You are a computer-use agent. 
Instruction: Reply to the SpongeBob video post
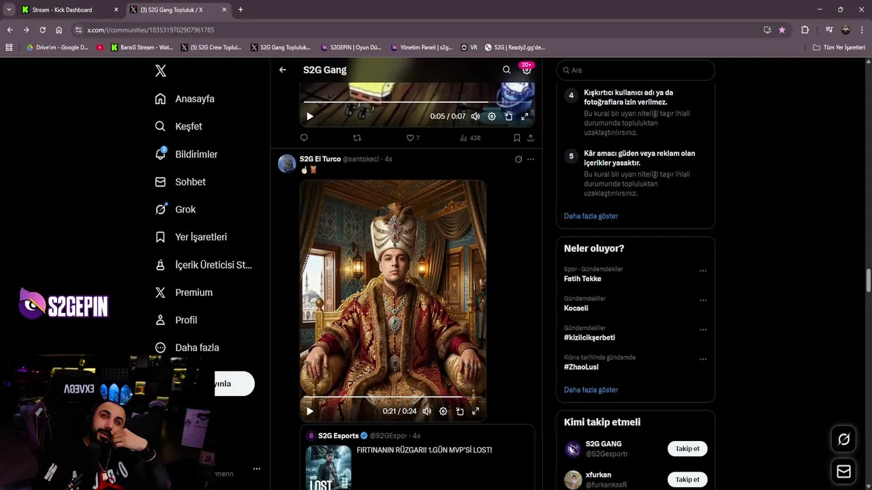tap(304, 137)
